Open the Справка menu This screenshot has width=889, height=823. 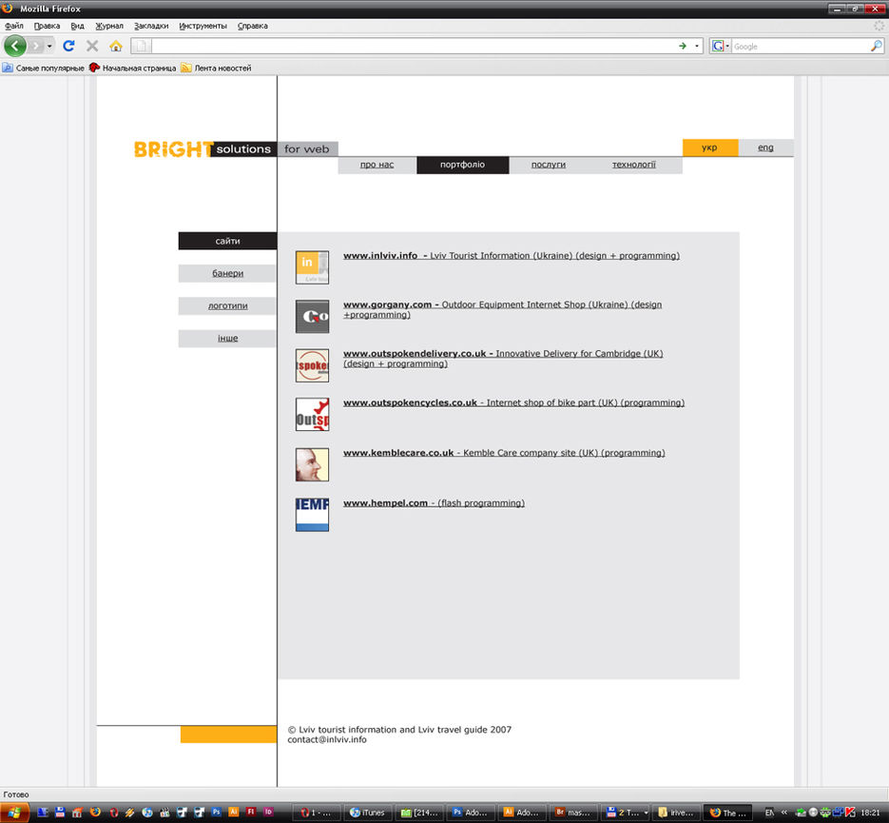pyautogui.click(x=252, y=26)
